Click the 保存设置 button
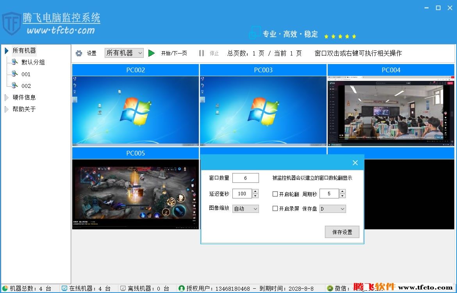457x293 pixels. [x=342, y=232]
